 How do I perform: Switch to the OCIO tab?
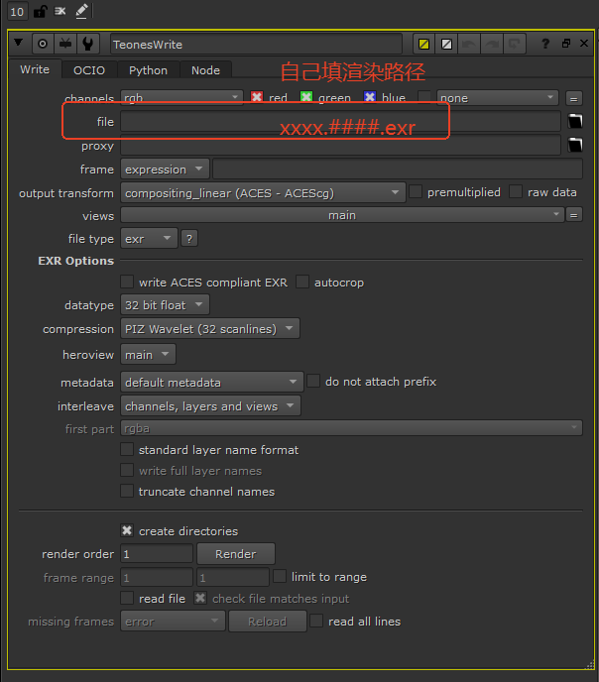tap(89, 70)
